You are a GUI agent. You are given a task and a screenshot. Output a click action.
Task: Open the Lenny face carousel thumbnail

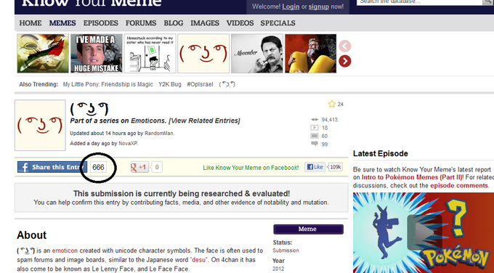coord(203,54)
